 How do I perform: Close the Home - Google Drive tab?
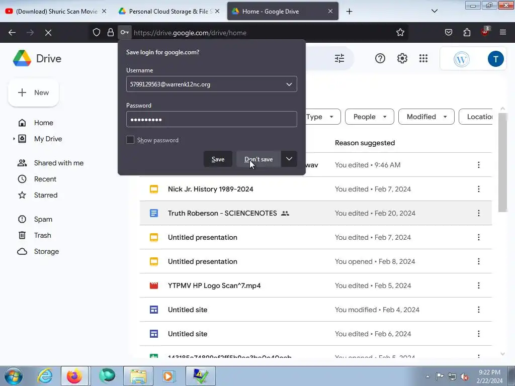[330, 11]
